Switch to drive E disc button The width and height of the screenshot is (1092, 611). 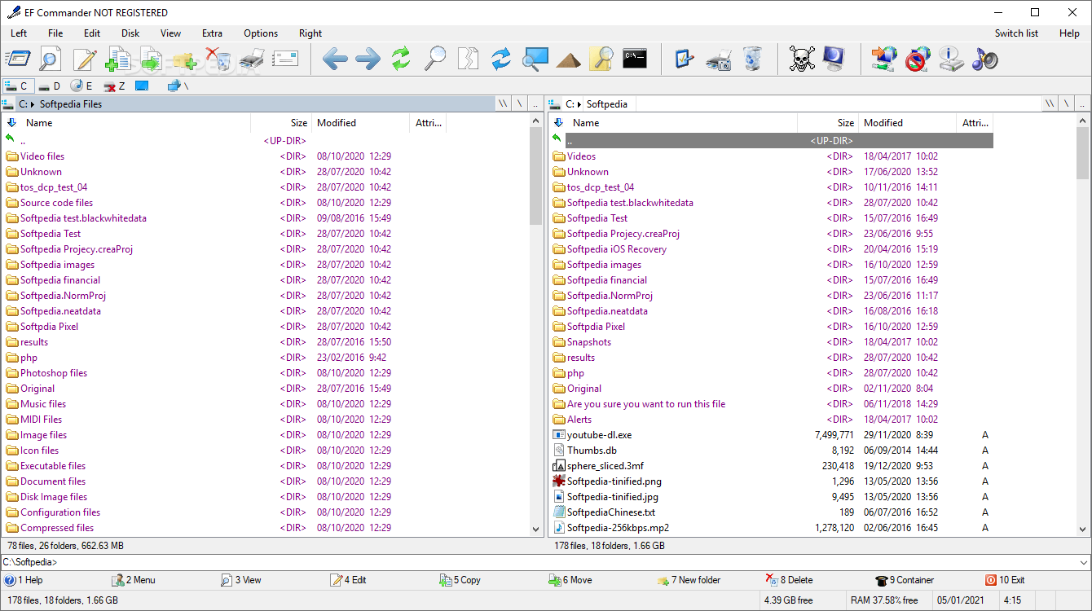(82, 86)
